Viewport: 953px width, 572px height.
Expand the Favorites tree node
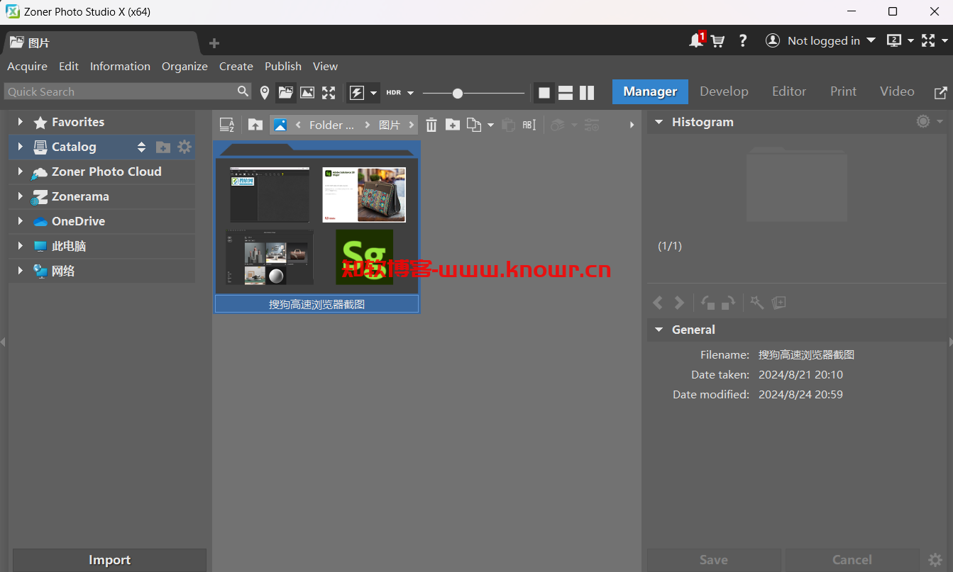(x=20, y=122)
